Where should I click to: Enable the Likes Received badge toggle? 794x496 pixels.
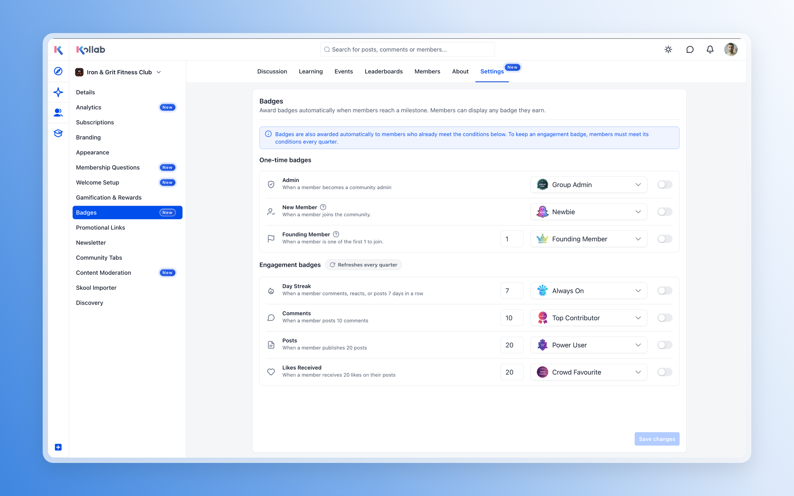click(x=665, y=372)
